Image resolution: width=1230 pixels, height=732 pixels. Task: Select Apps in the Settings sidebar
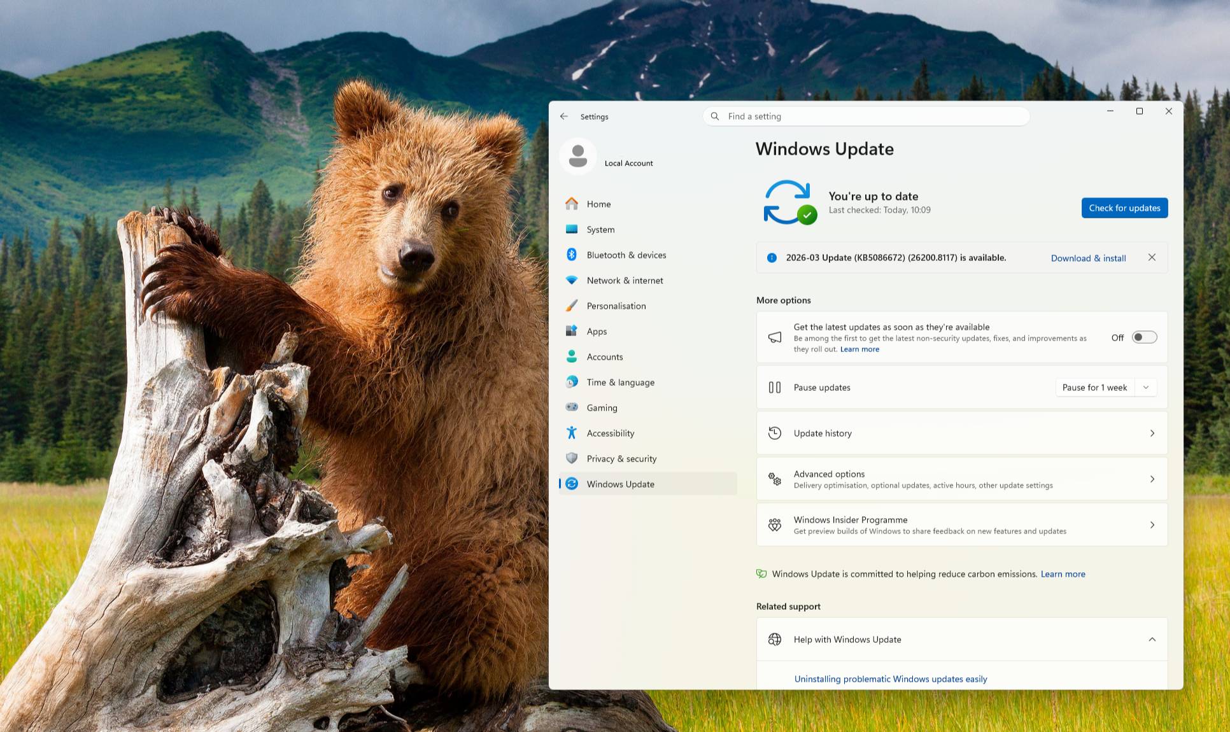[x=572, y=331]
